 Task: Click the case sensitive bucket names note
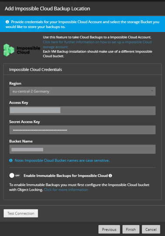[62, 160]
